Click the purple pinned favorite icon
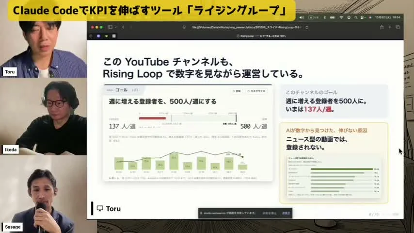414x233 pixels. (x=98, y=36)
